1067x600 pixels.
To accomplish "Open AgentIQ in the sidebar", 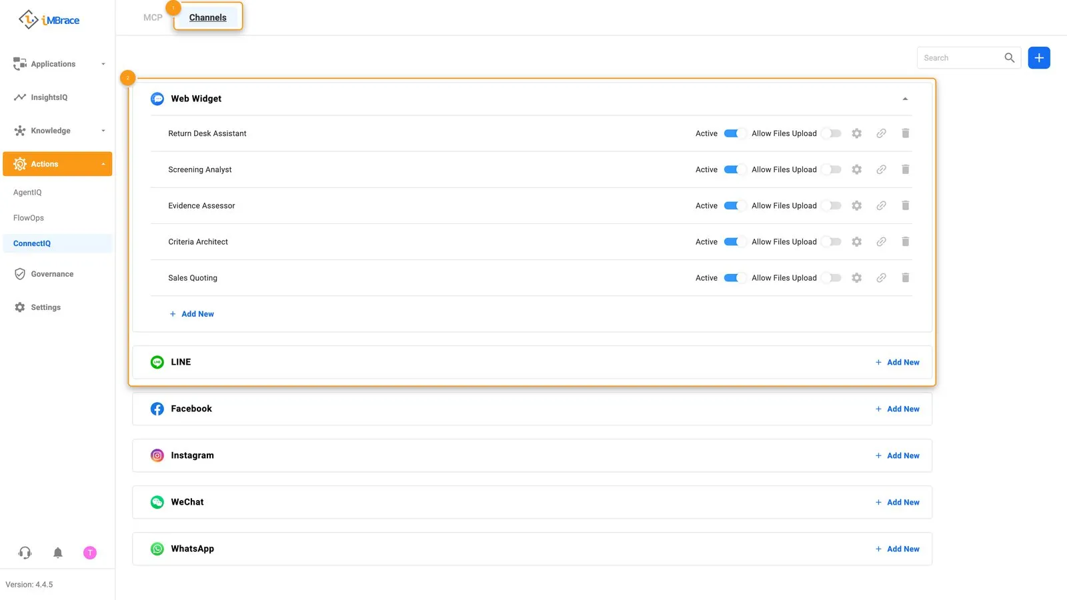I will tap(27, 193).
